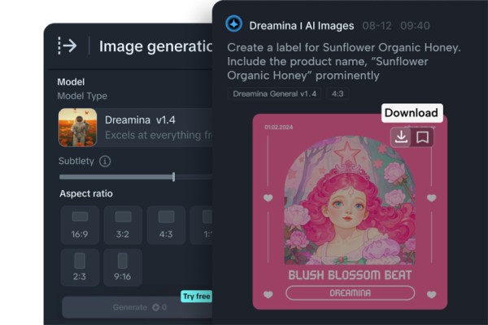488x325 pixels.
Task: Choose the 3:2 aspect ratio
Action: point(123,225)
